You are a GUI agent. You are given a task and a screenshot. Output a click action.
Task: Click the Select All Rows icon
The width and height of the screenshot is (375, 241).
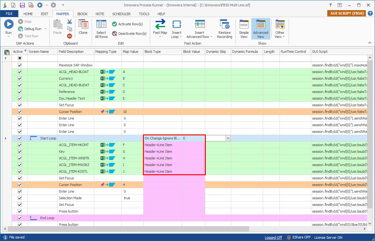coord(101,25)
